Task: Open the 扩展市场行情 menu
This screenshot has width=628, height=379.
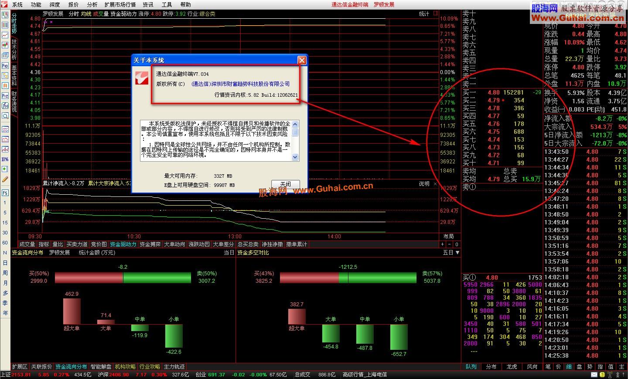Action: click(120, 4)
